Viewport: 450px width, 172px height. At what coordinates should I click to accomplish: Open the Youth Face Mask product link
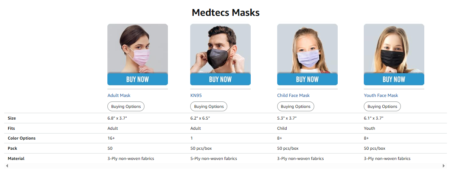coord(381,95)
